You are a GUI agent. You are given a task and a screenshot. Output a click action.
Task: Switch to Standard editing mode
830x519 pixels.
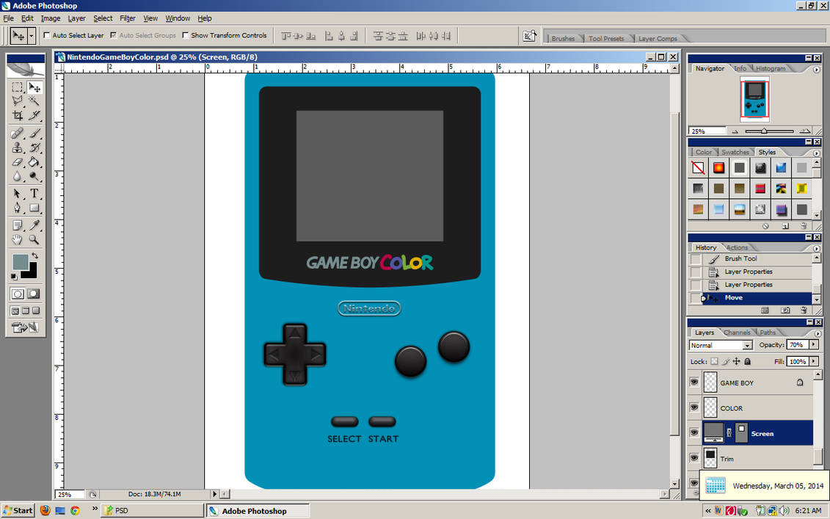18,294
